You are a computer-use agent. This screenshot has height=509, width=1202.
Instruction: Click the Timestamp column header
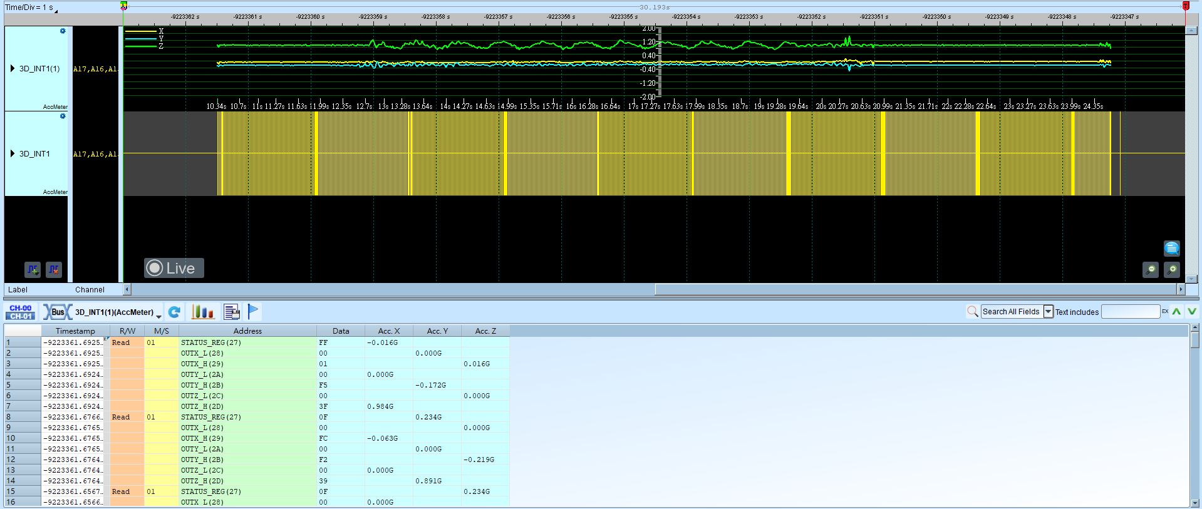coord(76,331)
